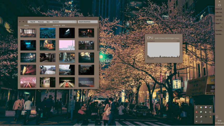Switch to the ~.txt - Su... taskbar window

(x=219, y=20)
